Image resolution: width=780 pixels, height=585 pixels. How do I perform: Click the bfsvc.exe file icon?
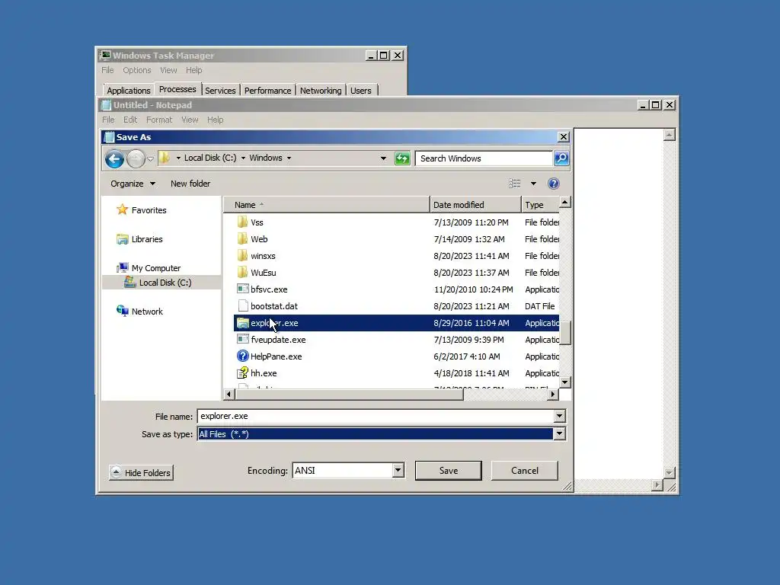(x=242, y=289)
